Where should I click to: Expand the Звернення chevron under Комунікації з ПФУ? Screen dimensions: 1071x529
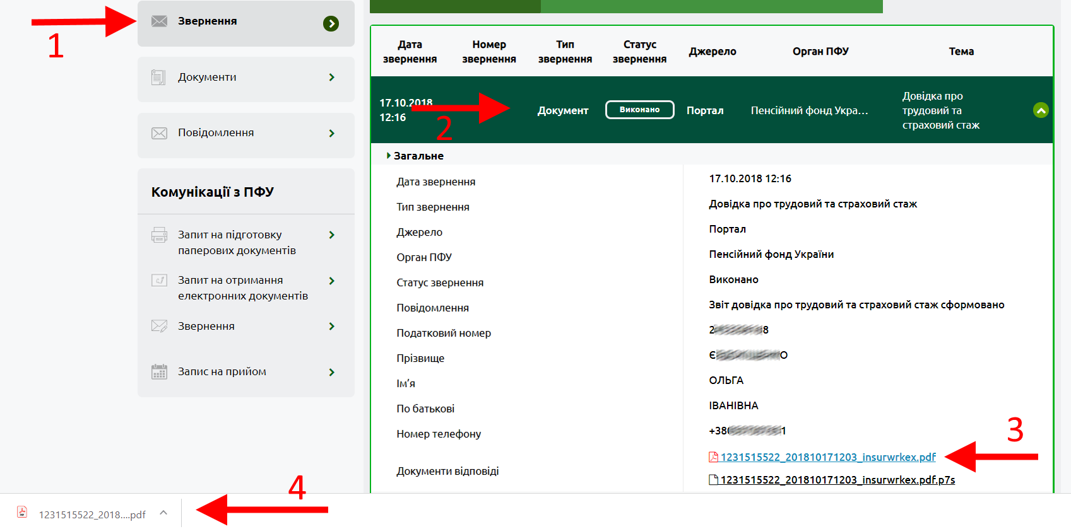click(x=332, y=326)
